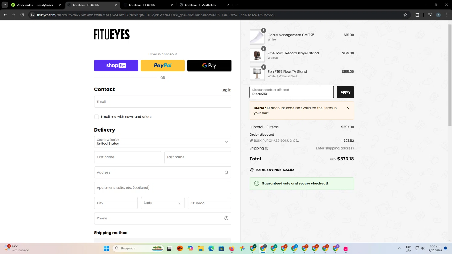Click the phone help question icon

pyautogui.click(x=226, y=218)
